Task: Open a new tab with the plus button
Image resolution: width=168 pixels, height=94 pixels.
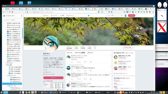Action: (151, 9)
